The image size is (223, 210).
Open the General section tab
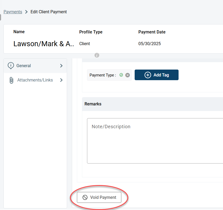pos(24,66)
